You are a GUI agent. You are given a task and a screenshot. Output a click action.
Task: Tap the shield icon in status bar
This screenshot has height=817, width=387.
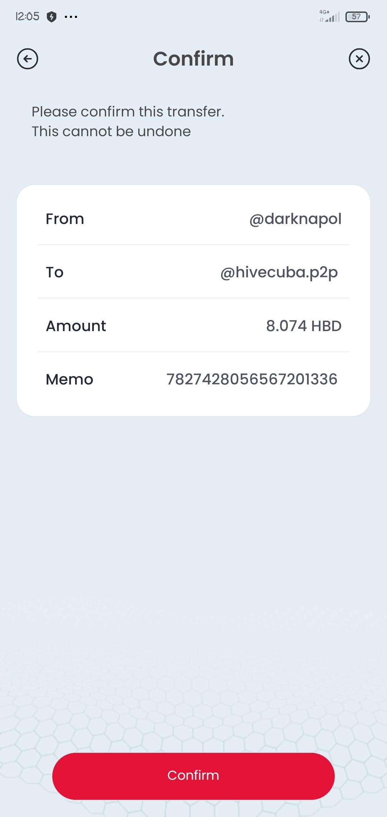(x=52, y=16)
